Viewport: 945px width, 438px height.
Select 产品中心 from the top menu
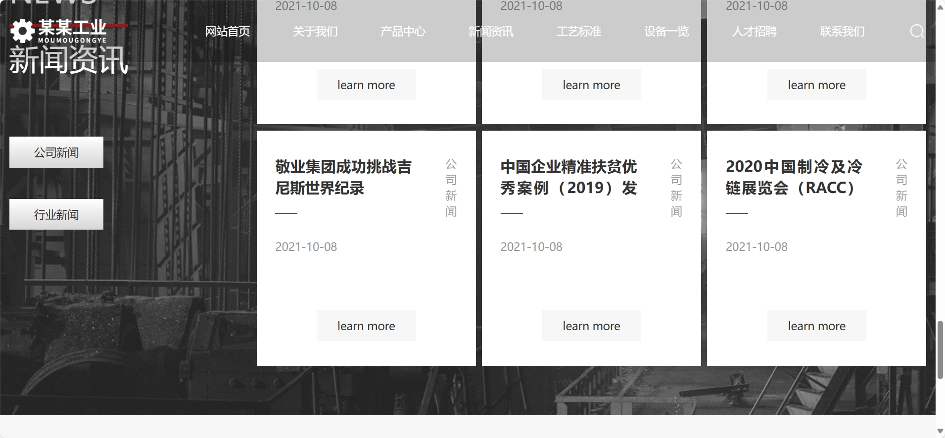(403, 32)
